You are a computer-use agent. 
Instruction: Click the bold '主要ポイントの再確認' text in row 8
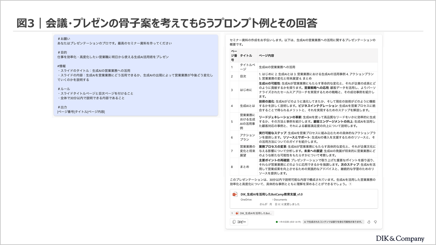click(274, 160)
